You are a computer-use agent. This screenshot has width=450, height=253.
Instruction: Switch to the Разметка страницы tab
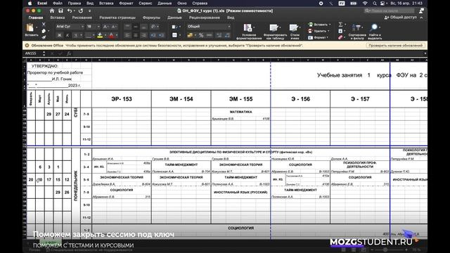click(117, 18)
